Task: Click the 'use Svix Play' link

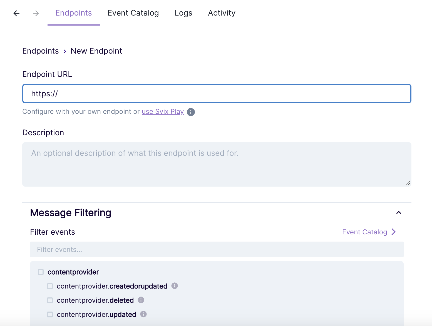Action: tap(163, 112)
